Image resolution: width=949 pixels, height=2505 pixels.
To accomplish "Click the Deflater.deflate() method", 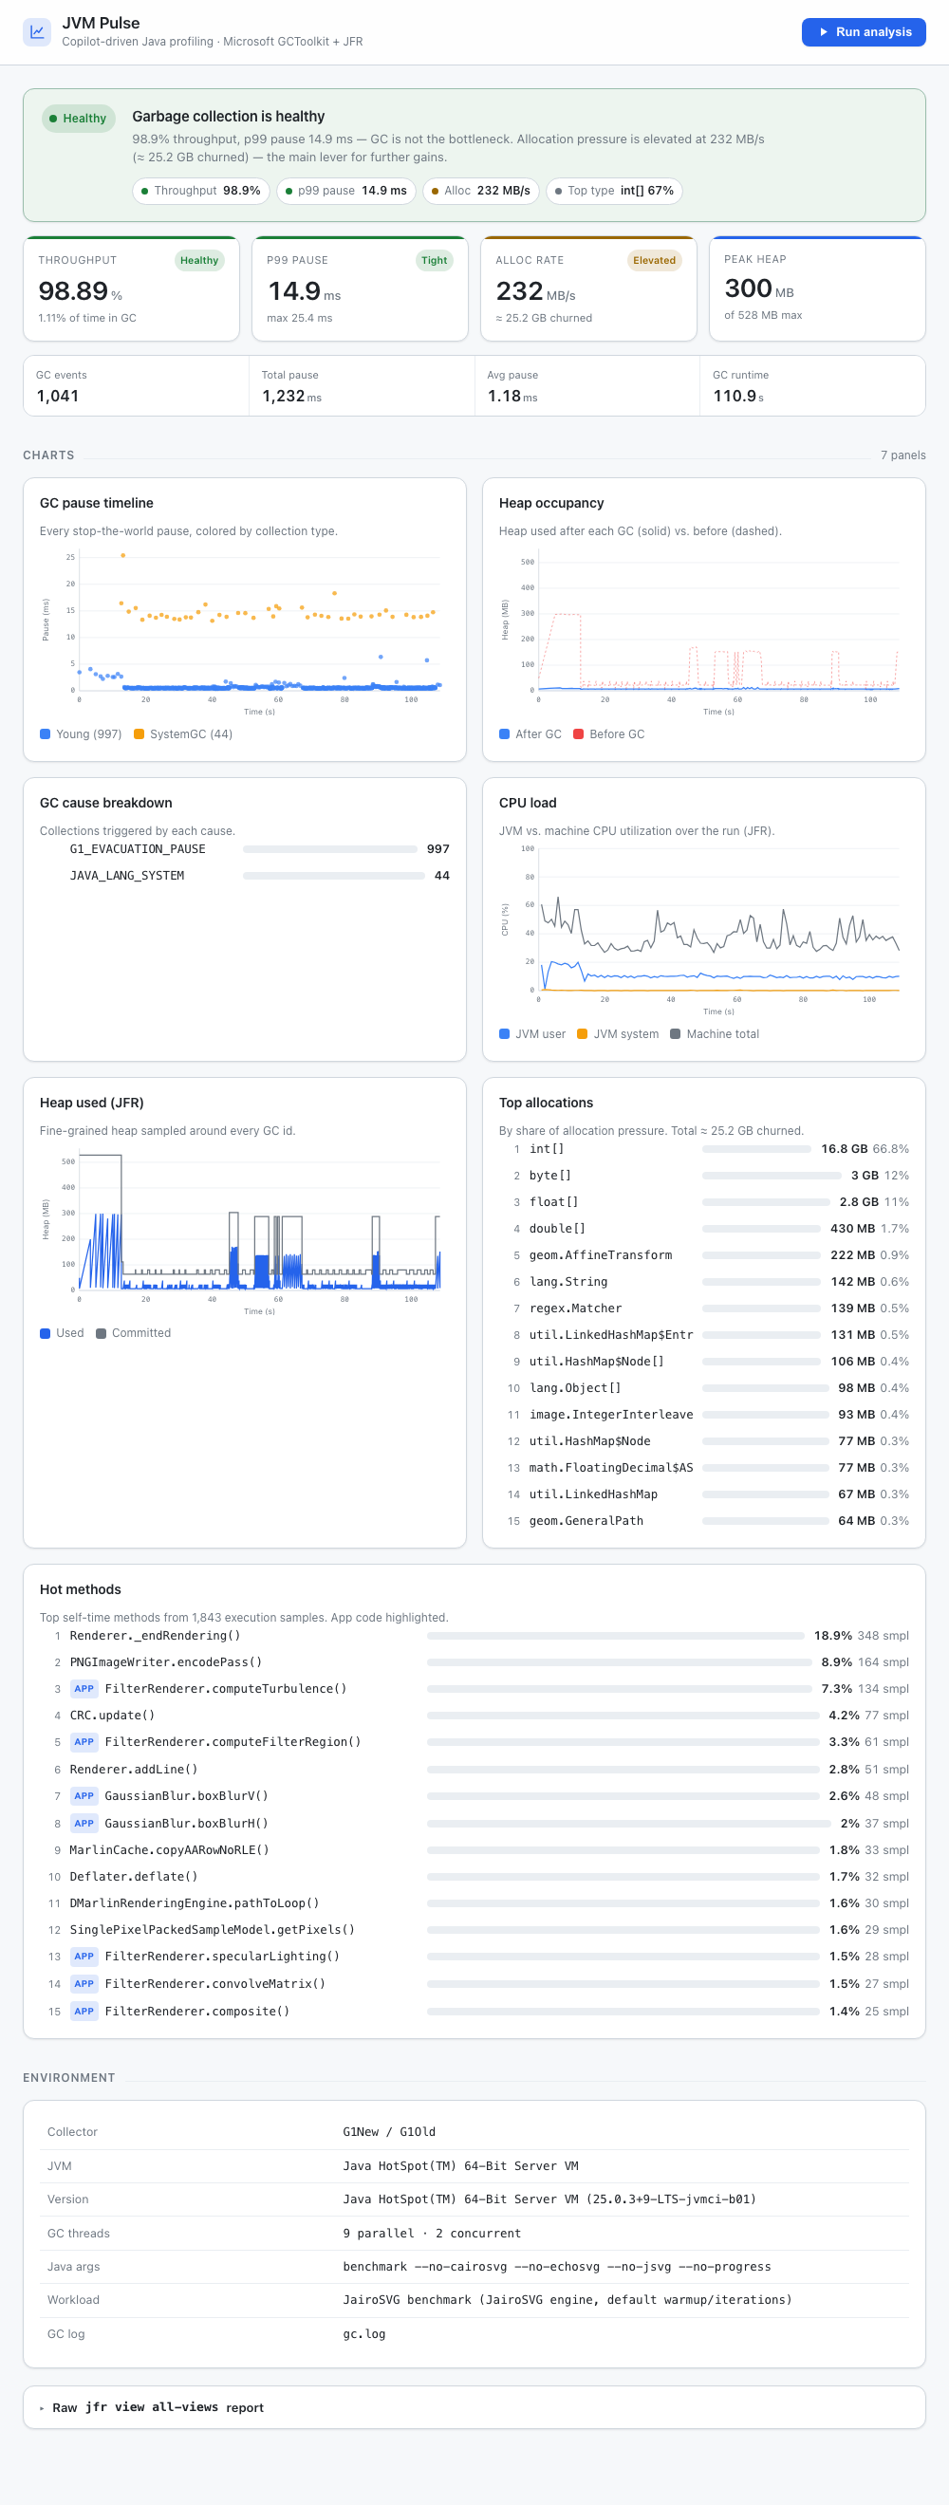I will click(x=133, y=1877).
